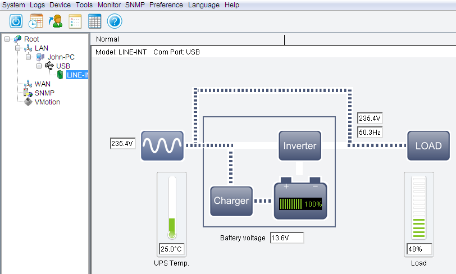Open the Device menu
Screen dimensions: 456x274
click(x=60, y=5)
